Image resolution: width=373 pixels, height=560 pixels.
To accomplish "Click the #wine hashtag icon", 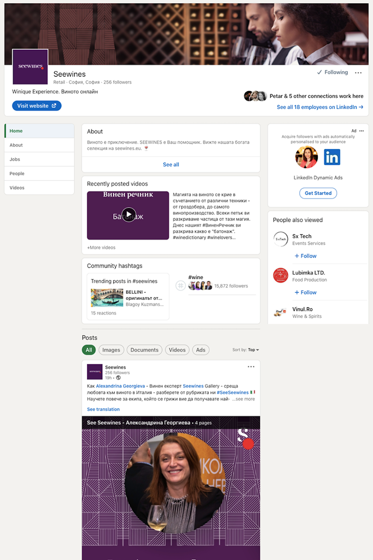I will coord(181,286).
